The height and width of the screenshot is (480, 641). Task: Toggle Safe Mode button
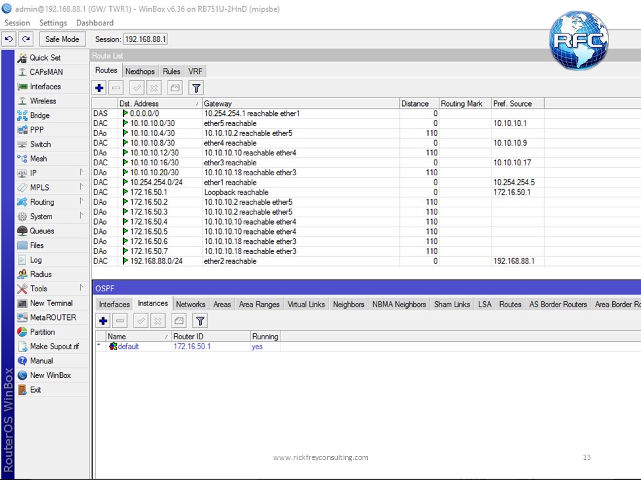62,39
